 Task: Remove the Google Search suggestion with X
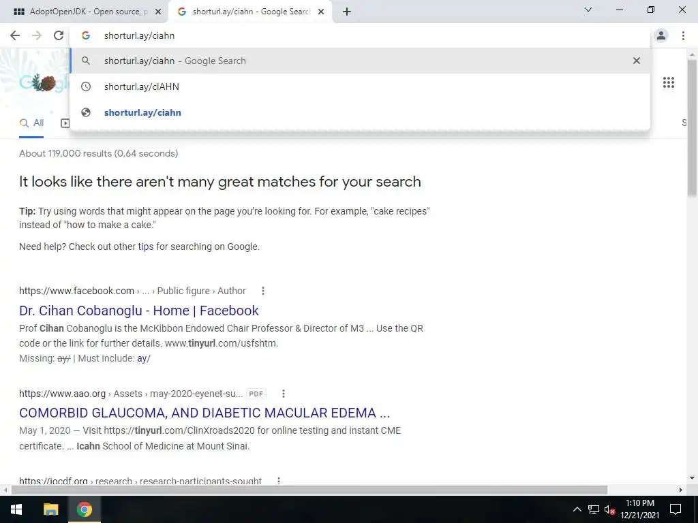point(637,61)
